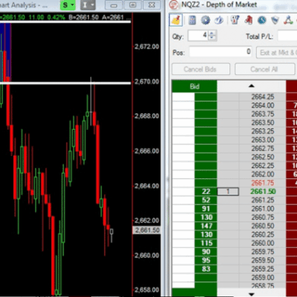Image resolution: width=297 pixels, height=297 pixels.
Task: Click the 2664.00 price row
Action: [263, 105]
